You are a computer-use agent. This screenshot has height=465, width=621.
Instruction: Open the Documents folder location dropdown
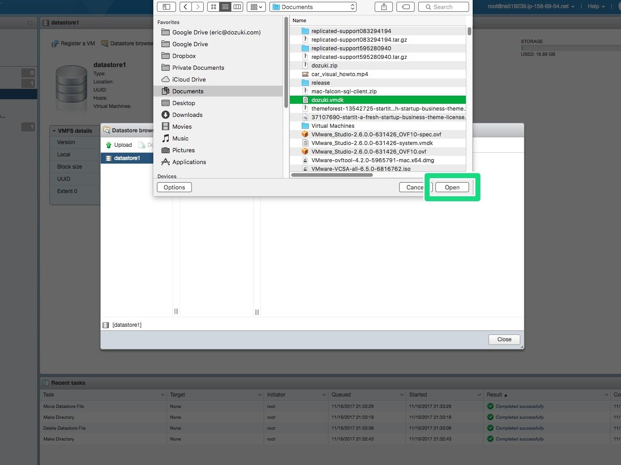click(313, 7)
